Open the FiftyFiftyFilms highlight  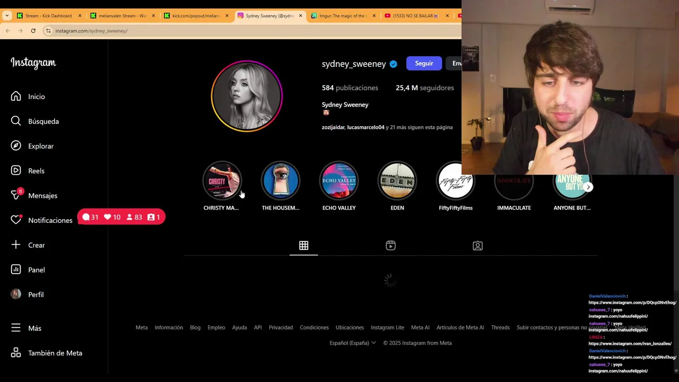coord(456,181)
